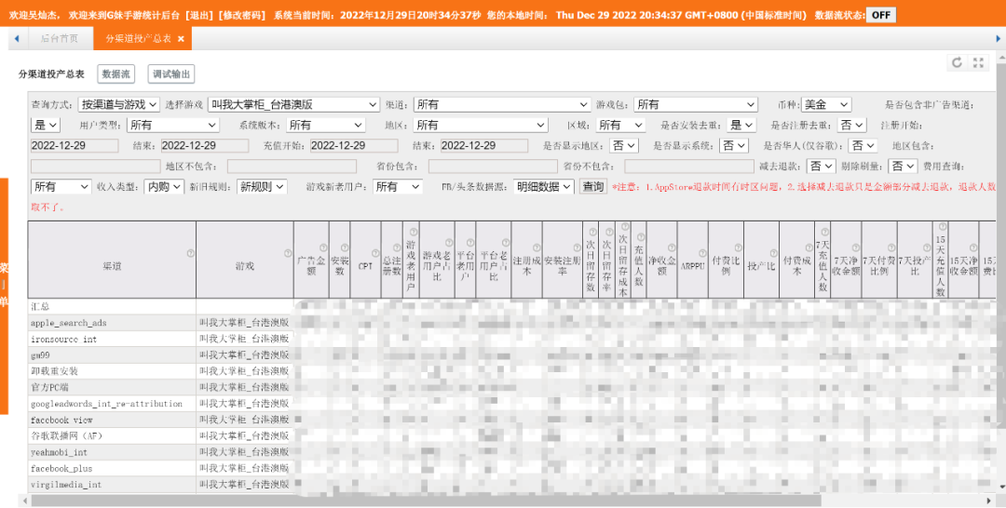Click the help icon for 注册成本 column
This screenshot has width=1006, height=508.
[x=537, y=247]
